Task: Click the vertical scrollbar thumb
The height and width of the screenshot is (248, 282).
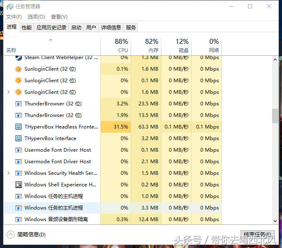Action: tap(275, 116)
